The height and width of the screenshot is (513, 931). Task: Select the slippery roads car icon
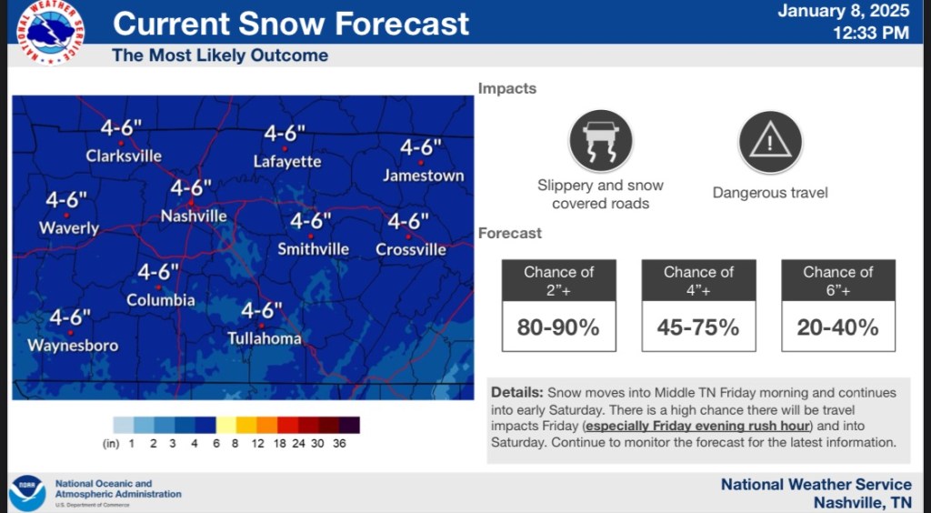tap(600, 141)
